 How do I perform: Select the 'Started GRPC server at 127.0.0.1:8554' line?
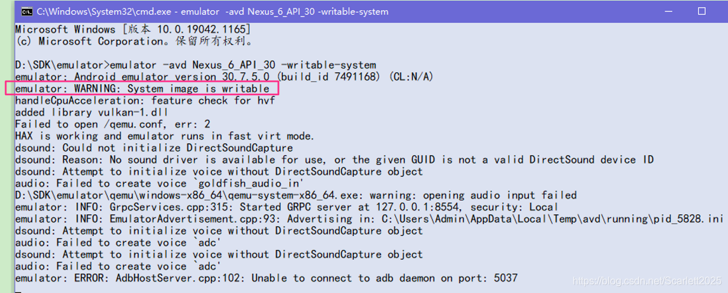coord(287,207)
